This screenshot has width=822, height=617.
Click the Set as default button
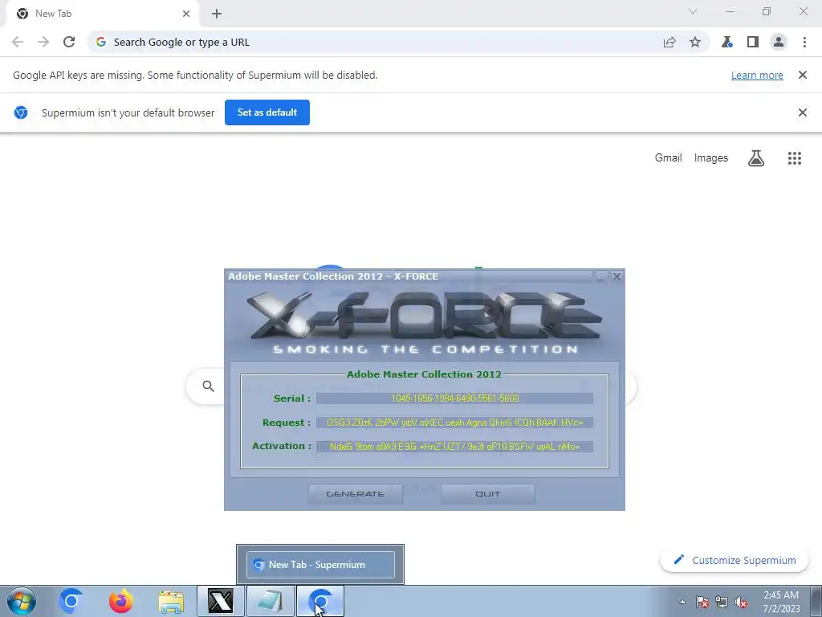point(267,112)
